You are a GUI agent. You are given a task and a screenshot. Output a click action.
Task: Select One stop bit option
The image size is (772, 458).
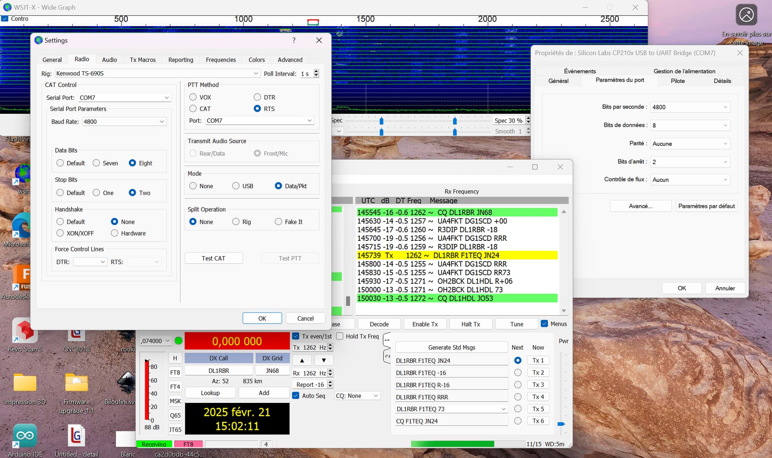(96, 193)
